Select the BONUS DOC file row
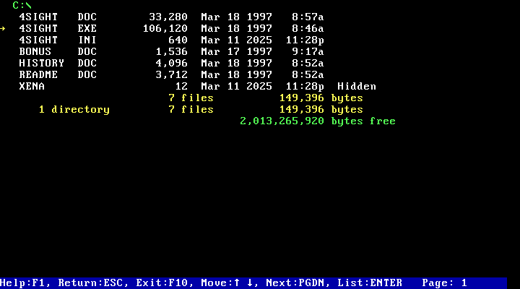520x289 pixels. [x=171, y=52]
